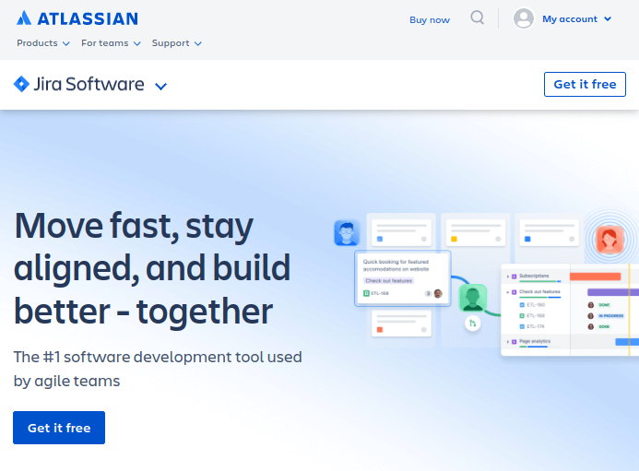Viewport: 639px width, 471px height.
Task: Click the Buy now link
Action: [x=430, y=19]
